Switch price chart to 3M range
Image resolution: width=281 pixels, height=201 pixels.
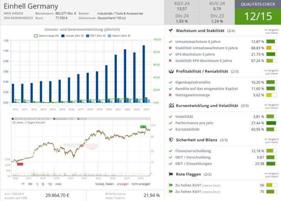(x=30, y=184)
